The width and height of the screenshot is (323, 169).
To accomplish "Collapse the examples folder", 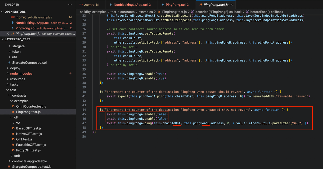I will click(21, 101).
